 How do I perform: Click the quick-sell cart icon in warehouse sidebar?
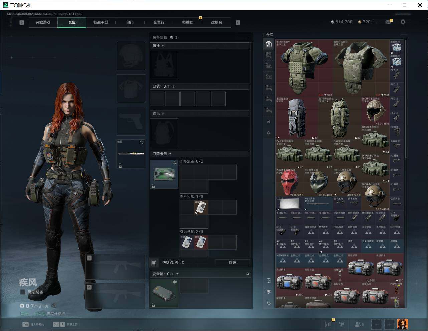[269, 303]
